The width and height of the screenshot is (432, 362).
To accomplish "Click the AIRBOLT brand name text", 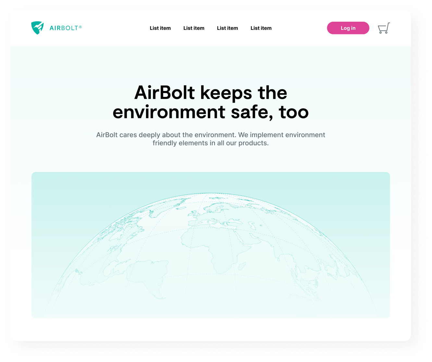I will point(66,28).
